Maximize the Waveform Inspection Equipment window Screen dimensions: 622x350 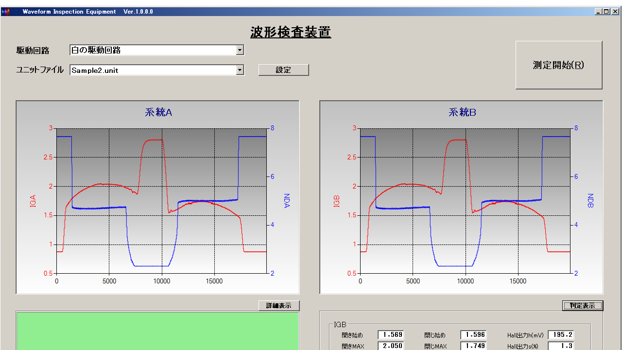pos(606,12)
